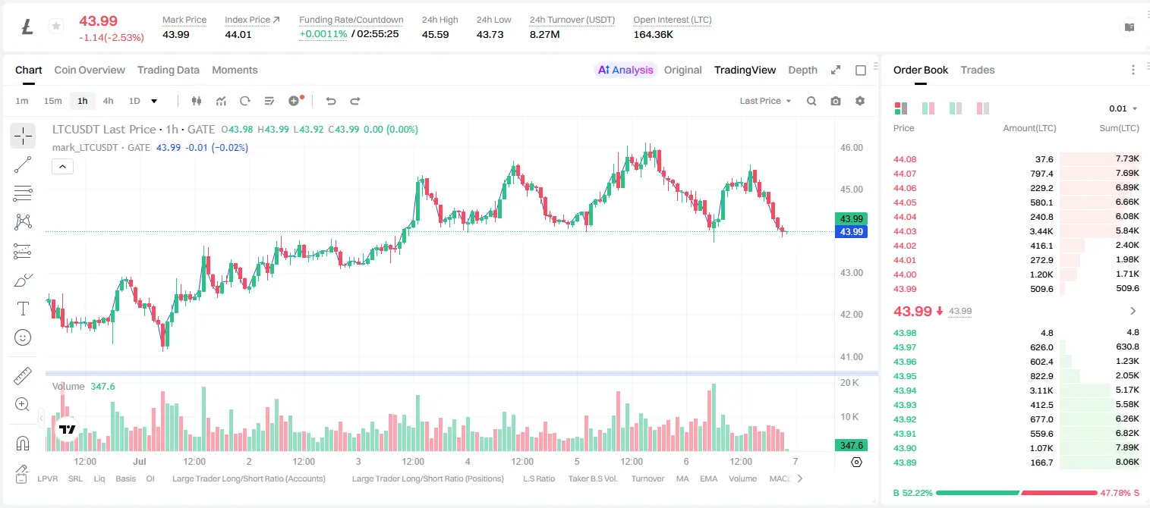Open the indicators chart-line icon

pyautogui.click(x=221, y=101)
